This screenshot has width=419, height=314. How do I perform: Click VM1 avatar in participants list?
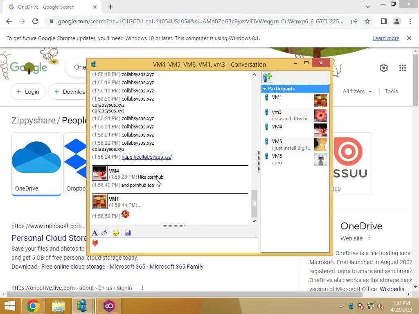coord(321,101)
